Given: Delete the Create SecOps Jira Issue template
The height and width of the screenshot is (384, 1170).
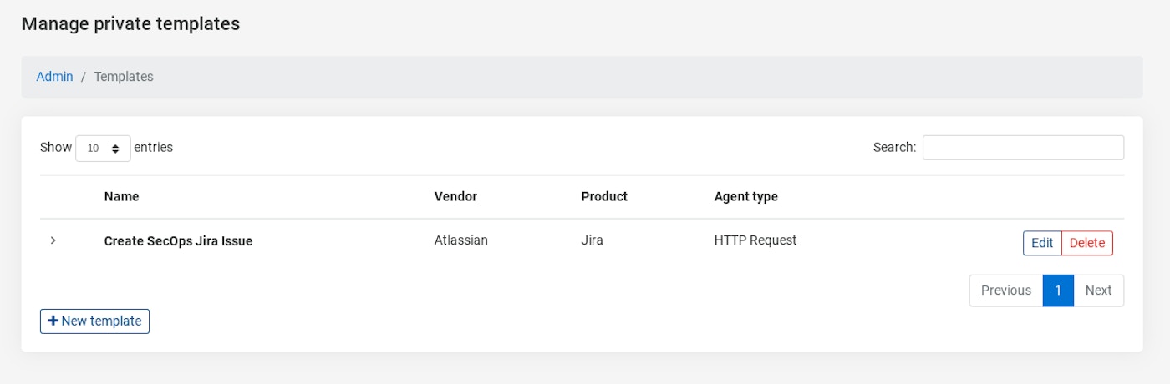Looking at the screenshot, I should pos(1087,243).
